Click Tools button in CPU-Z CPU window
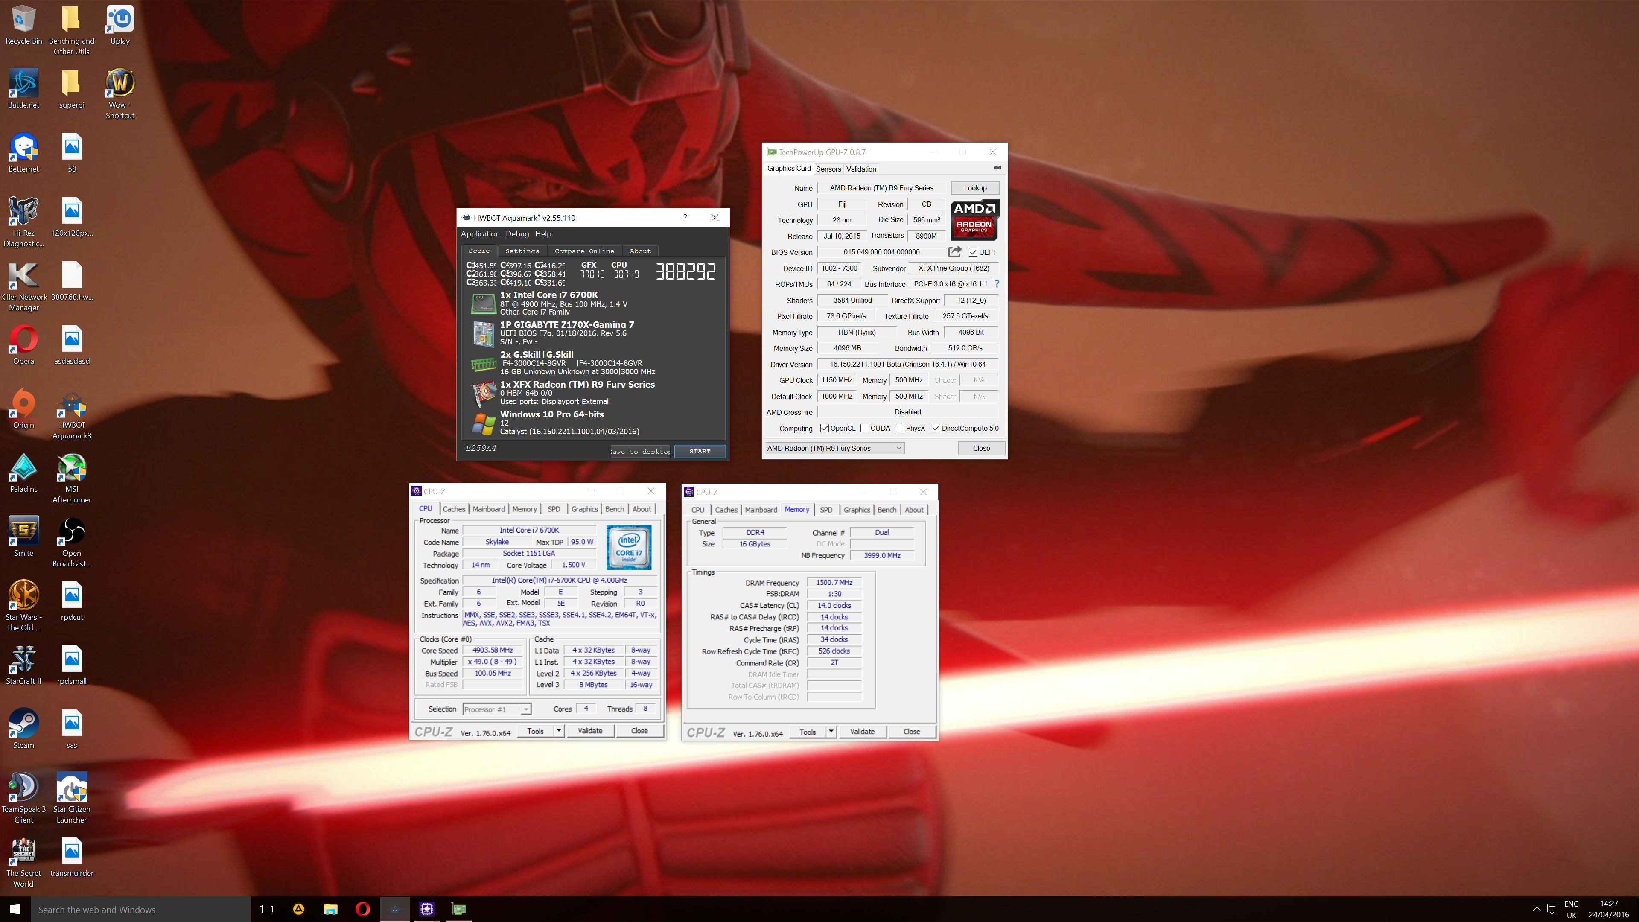Screen dimensions: 1639x922 pyautogui.click(x=535, y=731)
